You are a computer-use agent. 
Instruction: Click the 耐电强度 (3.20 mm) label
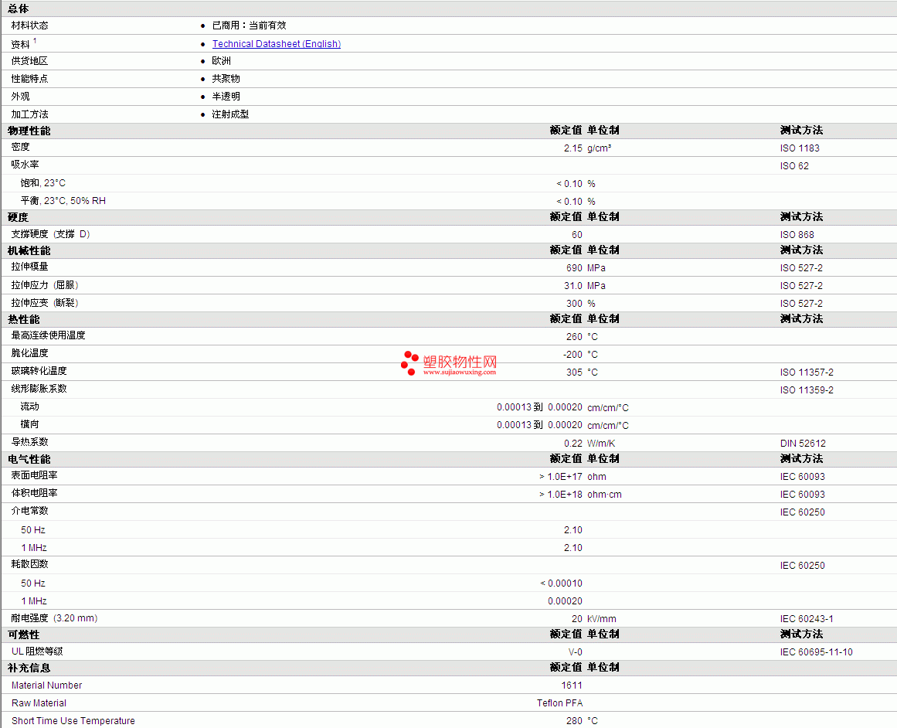(54, 619)
